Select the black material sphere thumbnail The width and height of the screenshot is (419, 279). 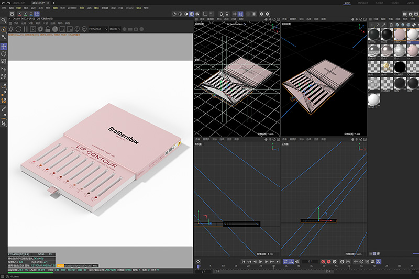387,35
